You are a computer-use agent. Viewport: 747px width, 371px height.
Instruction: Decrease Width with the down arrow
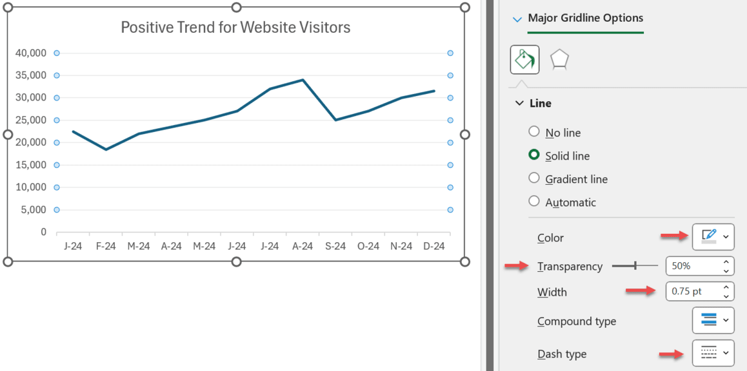(726, 296)
